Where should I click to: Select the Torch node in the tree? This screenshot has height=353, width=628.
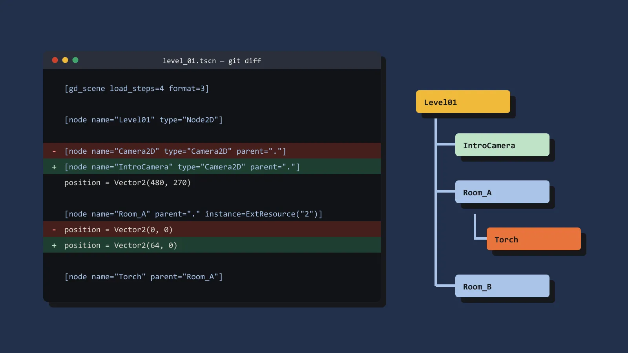(x=534, y=239)
